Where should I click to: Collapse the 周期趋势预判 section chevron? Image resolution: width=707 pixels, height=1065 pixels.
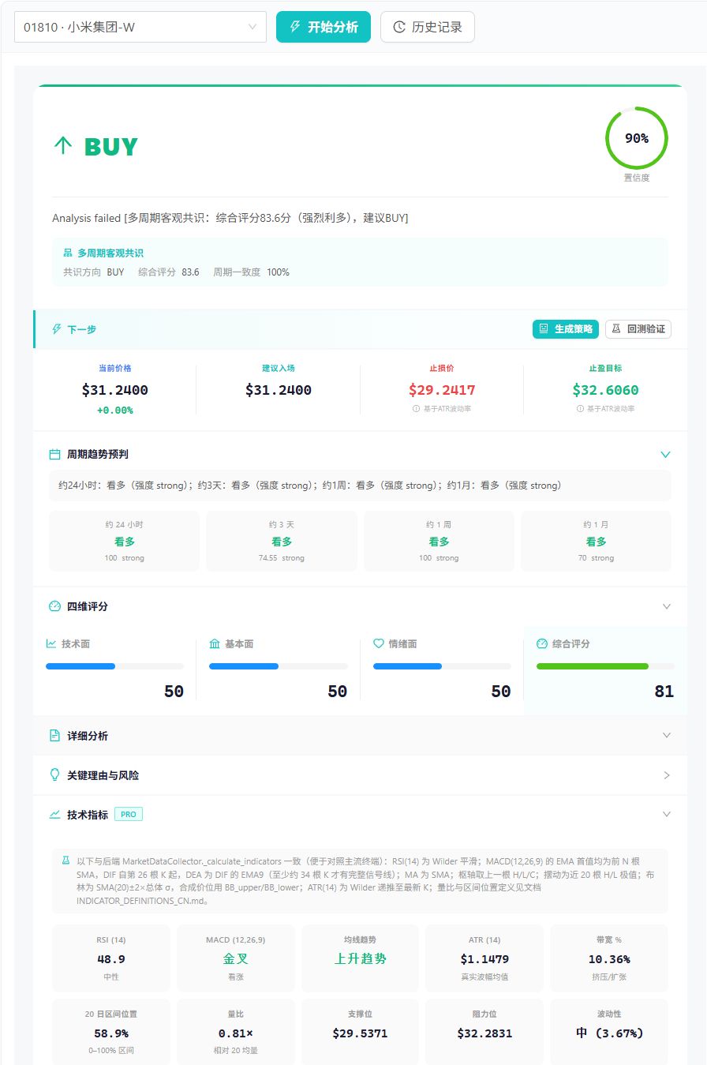point(665,455)
